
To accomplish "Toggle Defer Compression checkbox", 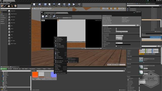I will tap(116, 30).
